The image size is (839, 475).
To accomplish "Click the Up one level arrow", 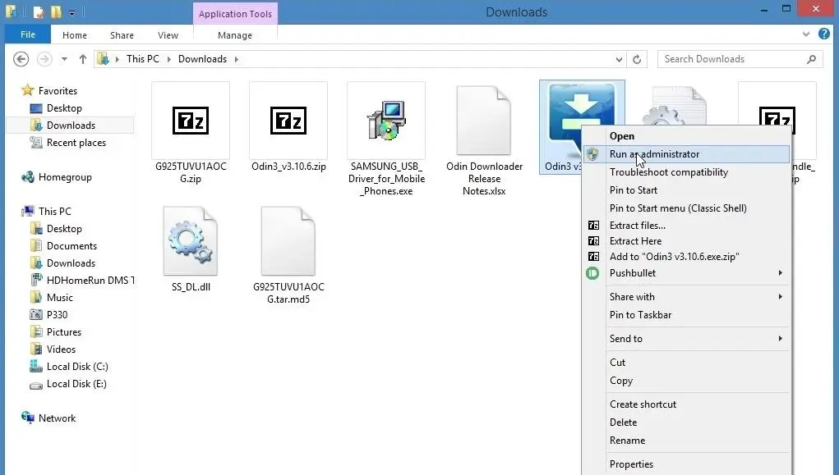I will tap(83, 59).
